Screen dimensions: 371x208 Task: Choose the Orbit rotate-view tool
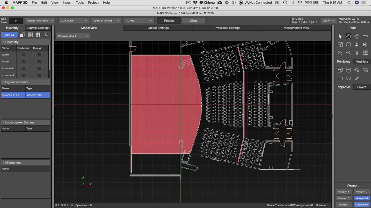point(357,36)
